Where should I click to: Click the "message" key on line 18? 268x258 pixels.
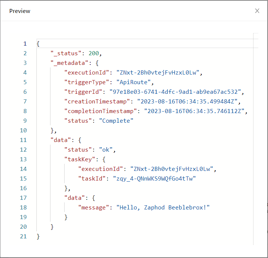point(94,208)
